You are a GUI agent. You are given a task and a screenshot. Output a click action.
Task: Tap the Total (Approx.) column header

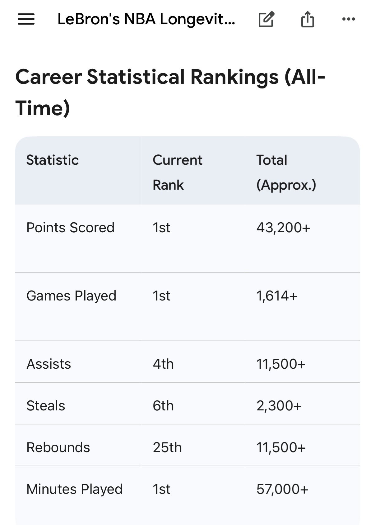[x=286, y=172]
